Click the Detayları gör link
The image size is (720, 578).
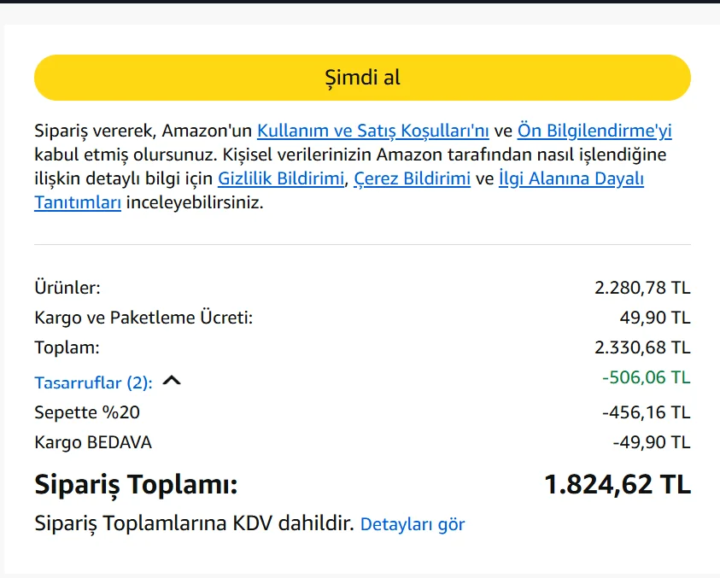tap(413, 524)
